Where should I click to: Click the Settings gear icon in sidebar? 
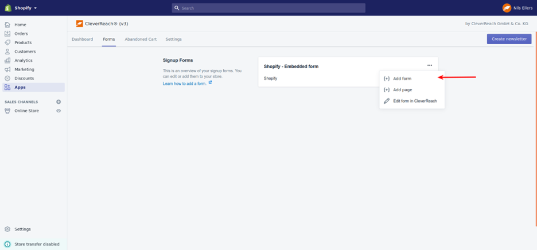7,229
